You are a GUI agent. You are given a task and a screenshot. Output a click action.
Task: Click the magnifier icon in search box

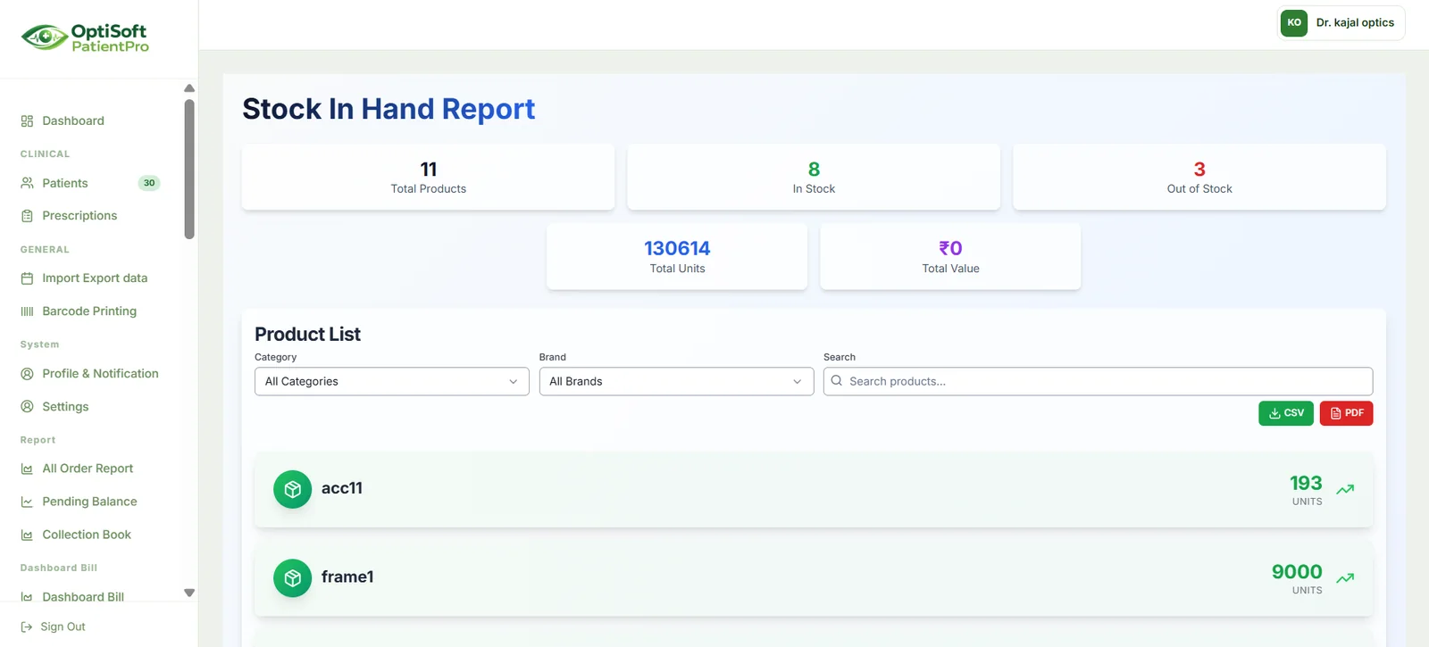837,381
